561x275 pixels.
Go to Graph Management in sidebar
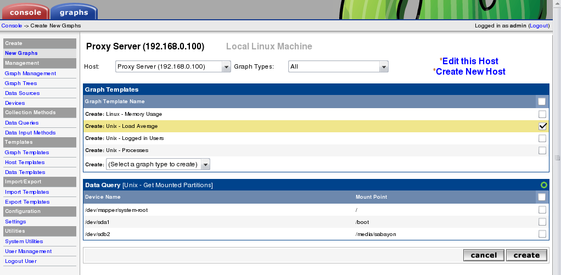coord(30,74)
